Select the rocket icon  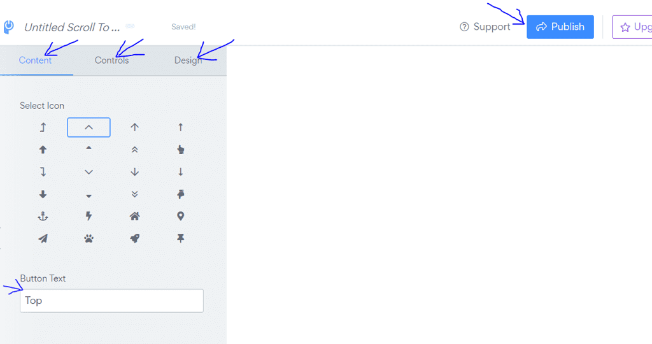tap(134, 238)
